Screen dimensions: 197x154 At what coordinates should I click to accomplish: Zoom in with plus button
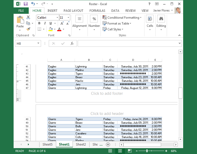(x=166, y=151)
